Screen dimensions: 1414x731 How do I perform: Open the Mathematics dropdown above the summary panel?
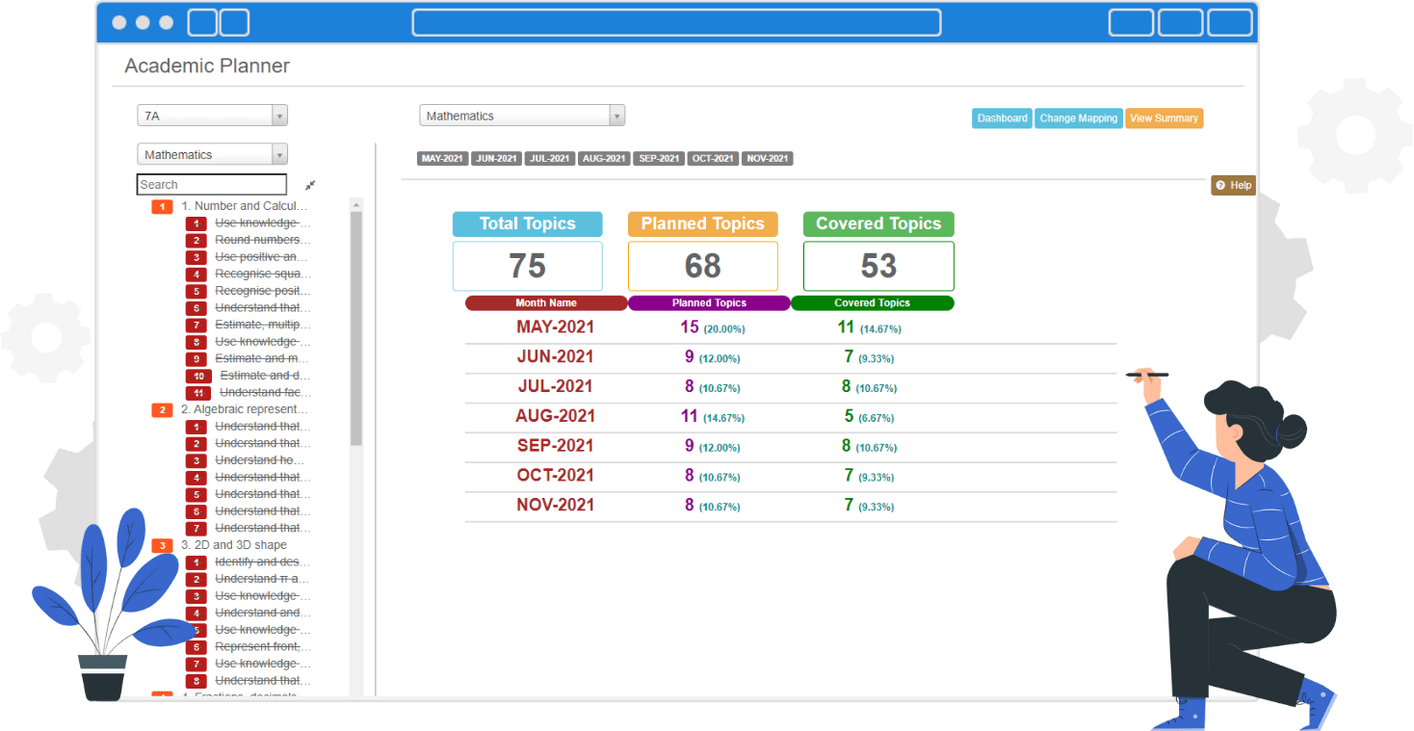click(x=522, y=115)
